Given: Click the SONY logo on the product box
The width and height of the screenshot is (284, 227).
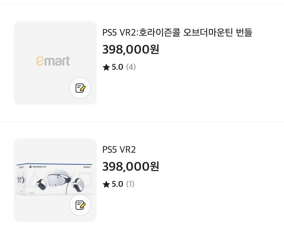Looking at the screenshot, I should pos(87,167).
